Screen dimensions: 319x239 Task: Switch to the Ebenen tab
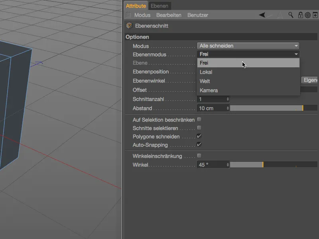pyautogui.click(x=159, y=6)
